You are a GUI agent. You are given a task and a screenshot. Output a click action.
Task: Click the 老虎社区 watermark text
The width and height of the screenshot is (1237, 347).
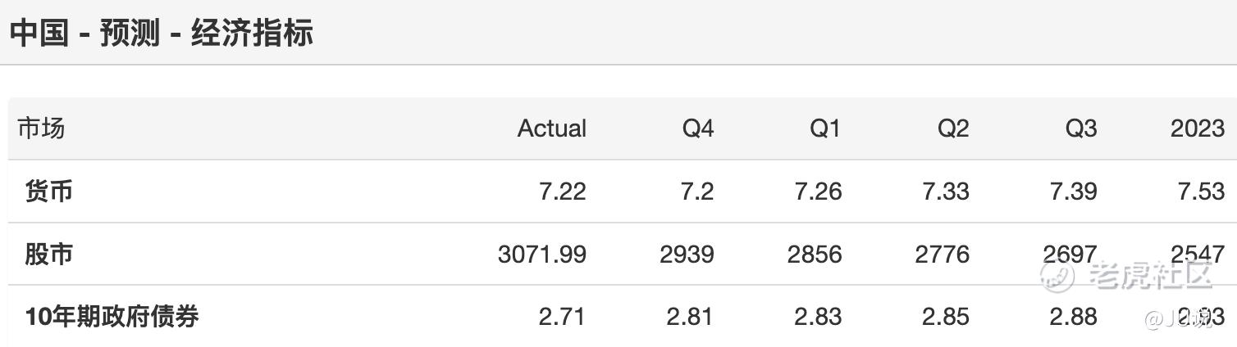point(1149,276)
